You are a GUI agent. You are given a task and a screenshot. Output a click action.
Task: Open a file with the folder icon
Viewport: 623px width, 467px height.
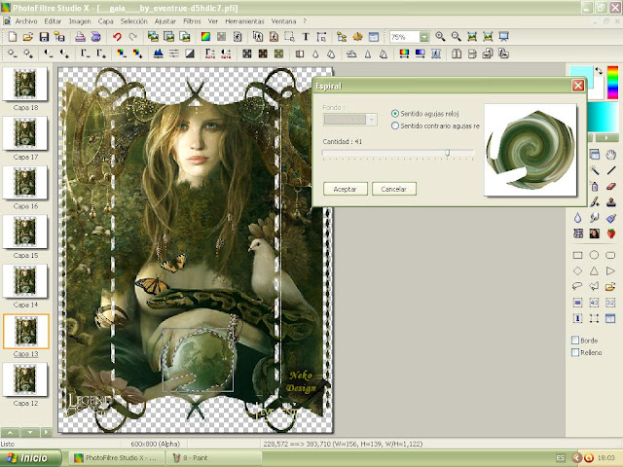28,37
